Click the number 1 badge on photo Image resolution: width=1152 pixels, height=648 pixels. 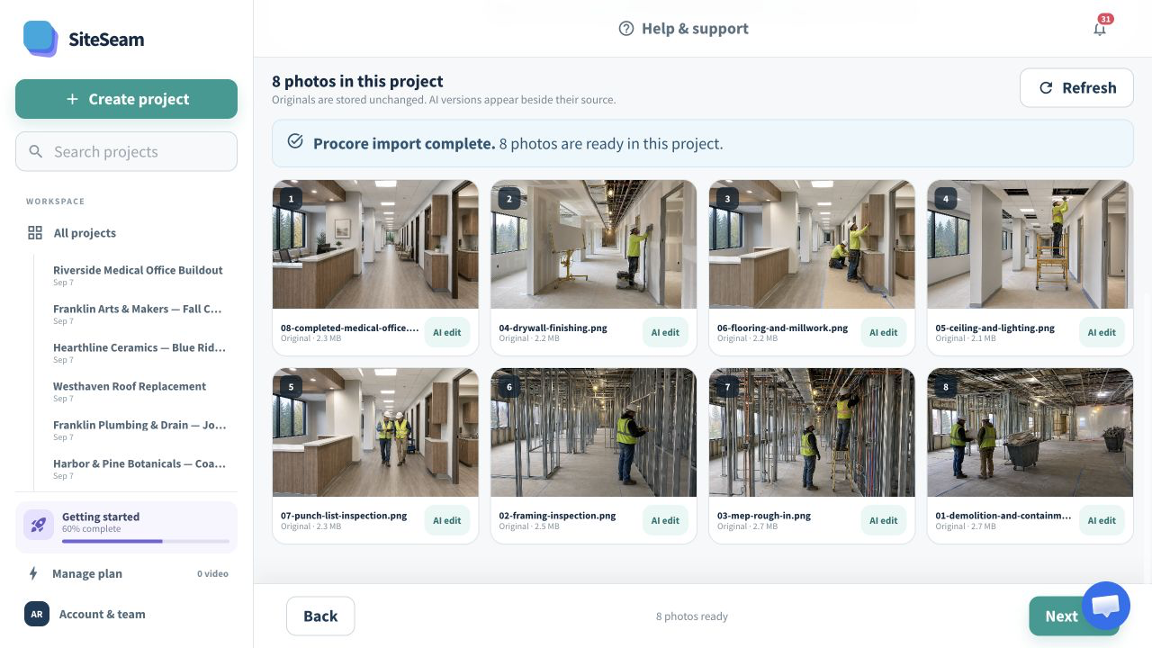pos(292,199)
